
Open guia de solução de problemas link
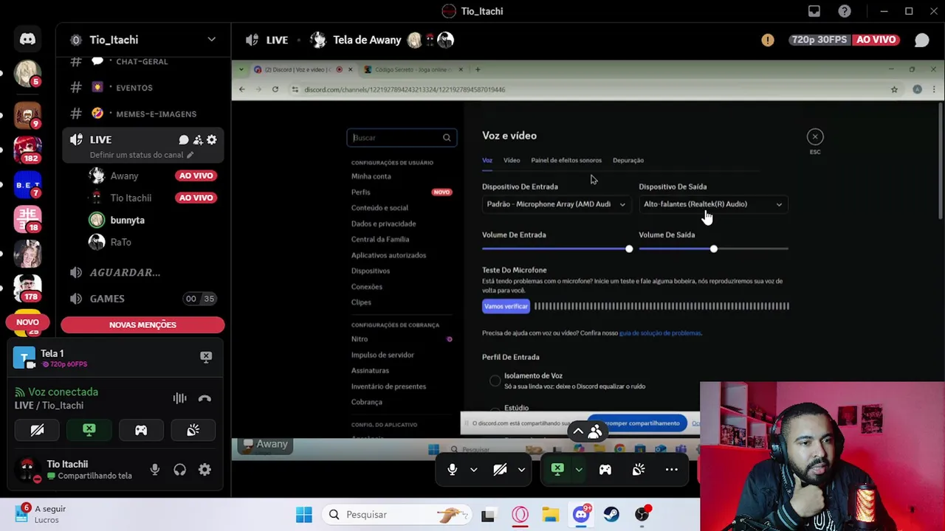point(660,333)
